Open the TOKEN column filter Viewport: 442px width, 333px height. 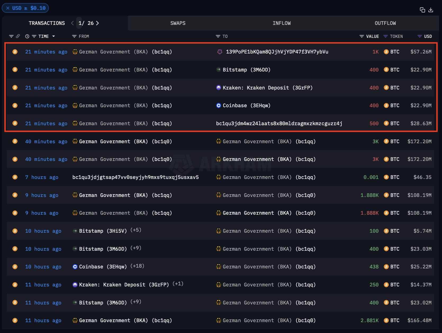tap(386, 37)
